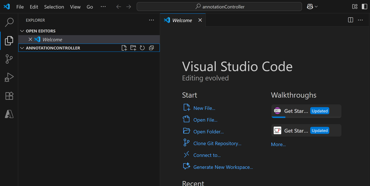370x186 pixels.
Task: Switch to the Welcome tab
Action: coord(183,20)
